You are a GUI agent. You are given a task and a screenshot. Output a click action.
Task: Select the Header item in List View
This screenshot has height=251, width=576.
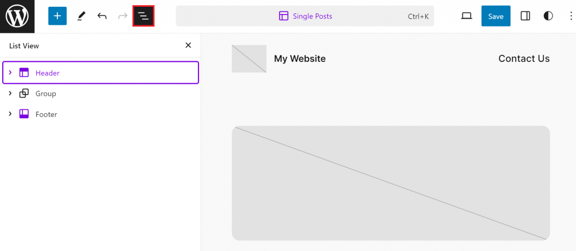click(x=47, y=73)
